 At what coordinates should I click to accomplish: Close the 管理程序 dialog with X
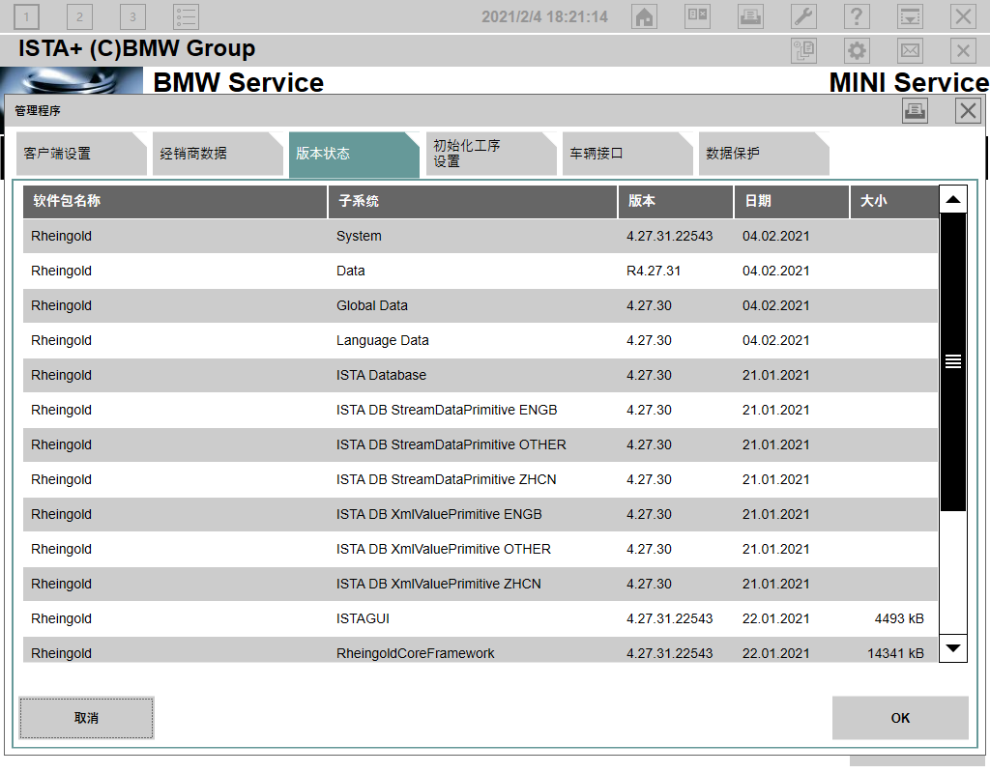(968, 111)
